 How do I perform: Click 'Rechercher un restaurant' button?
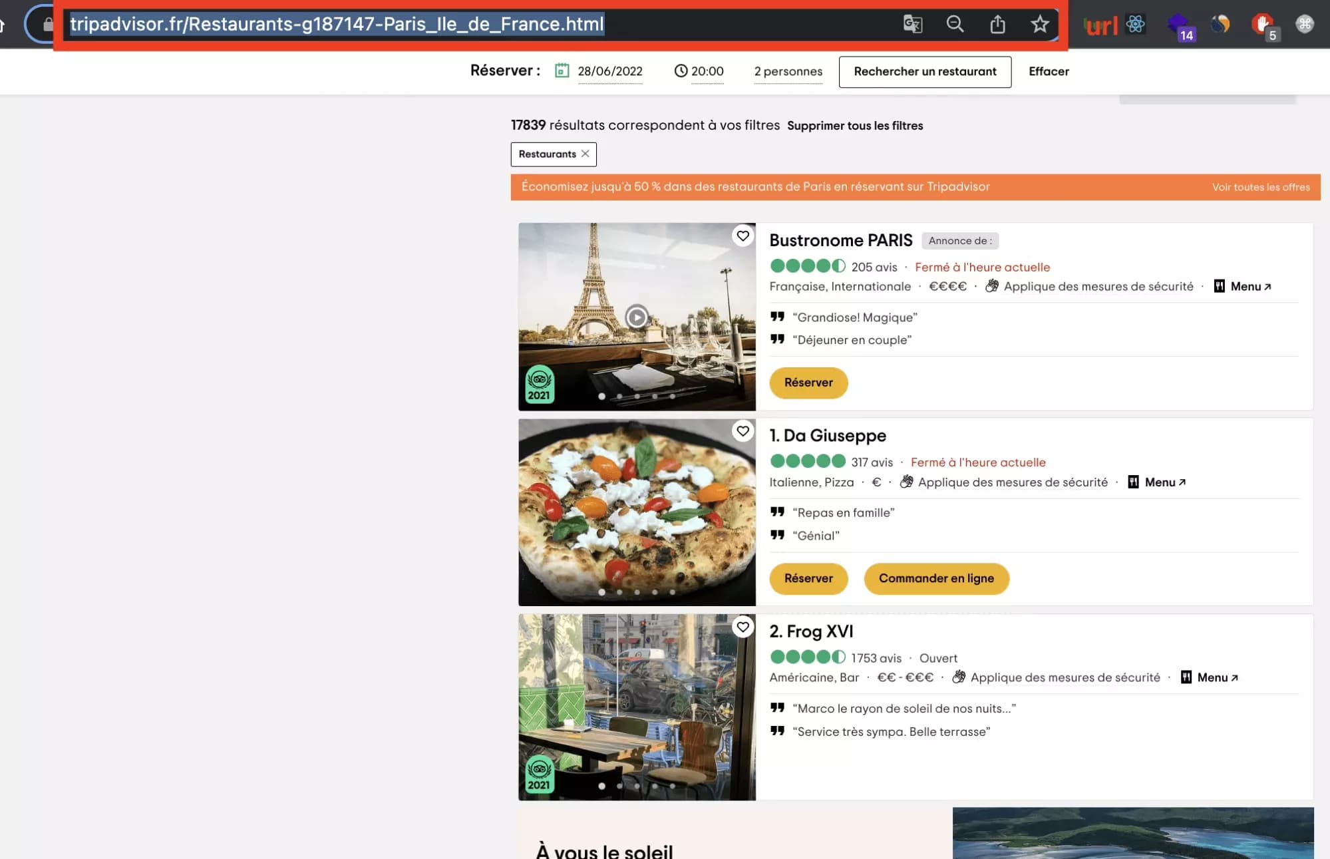click(925, 72)
